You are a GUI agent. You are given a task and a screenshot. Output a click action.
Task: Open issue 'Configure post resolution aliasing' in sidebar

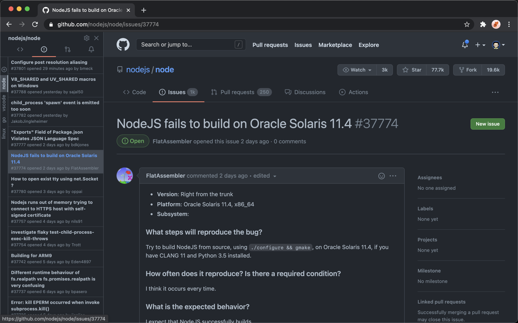(56, 65)
